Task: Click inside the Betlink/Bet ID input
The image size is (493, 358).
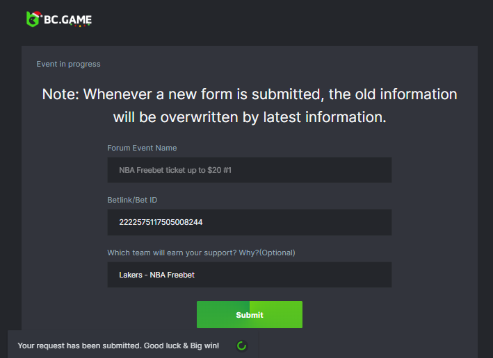Action: (249, 223)
